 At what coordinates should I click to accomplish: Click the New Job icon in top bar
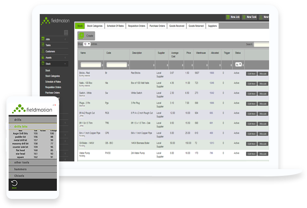click(228, 17)
